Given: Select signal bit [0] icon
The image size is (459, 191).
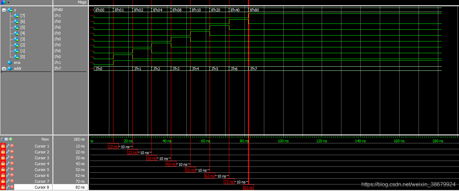Looking at the screenshot, I should point(16,57).
